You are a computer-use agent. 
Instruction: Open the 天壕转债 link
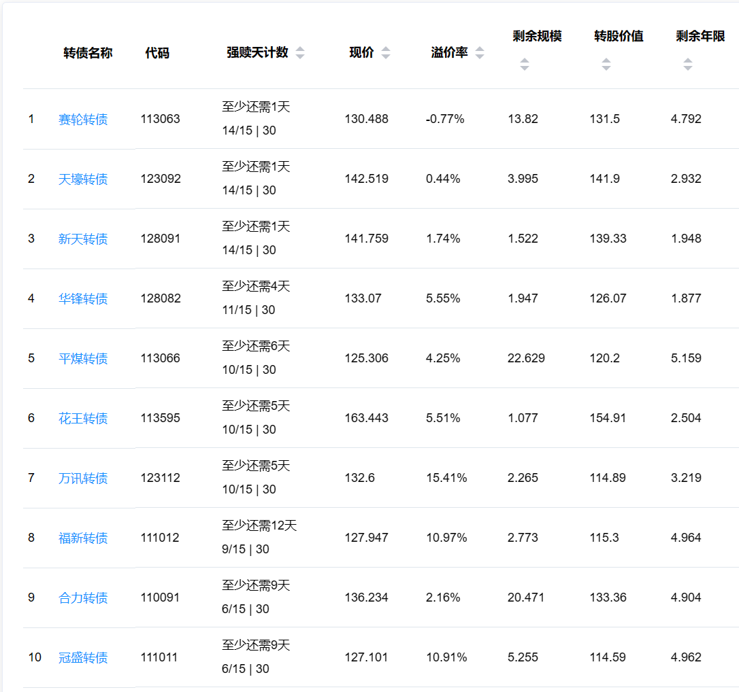[83, 179]
